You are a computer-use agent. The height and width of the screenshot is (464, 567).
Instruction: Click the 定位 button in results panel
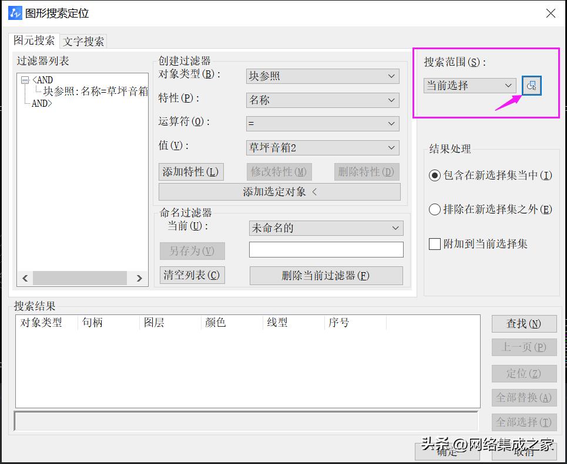pos(524,373)
